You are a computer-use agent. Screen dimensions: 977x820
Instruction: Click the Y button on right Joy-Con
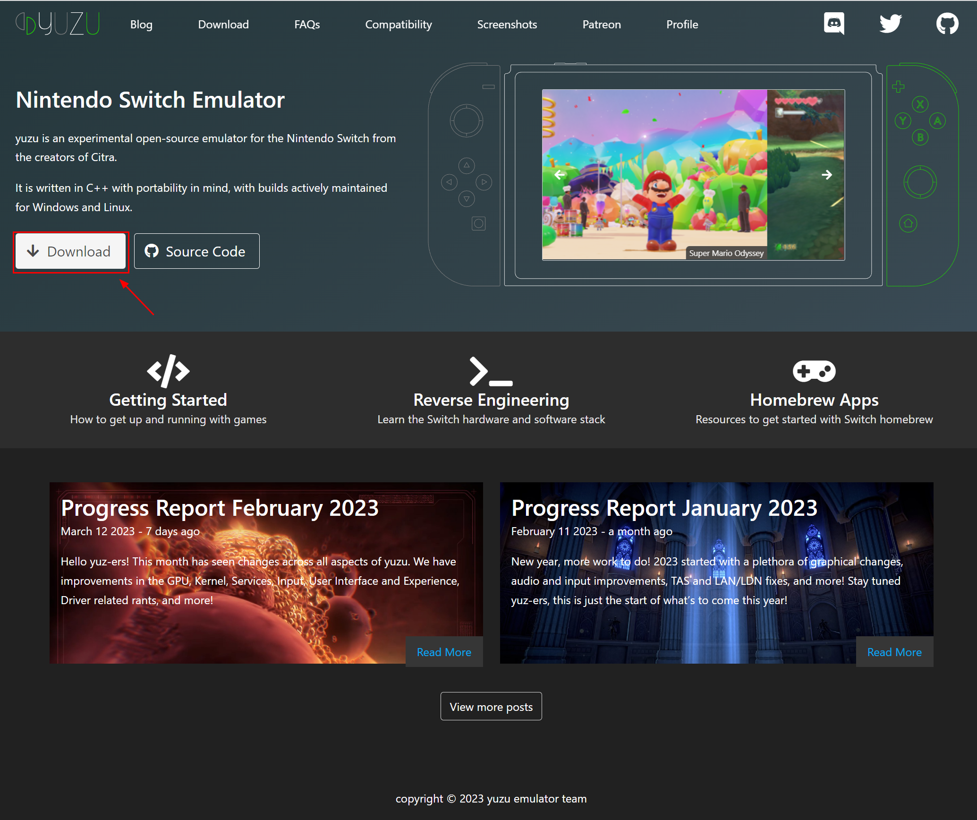(x=903, y=121)
